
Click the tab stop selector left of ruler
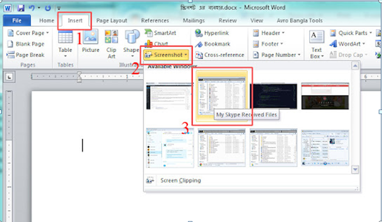pos(10,77)
